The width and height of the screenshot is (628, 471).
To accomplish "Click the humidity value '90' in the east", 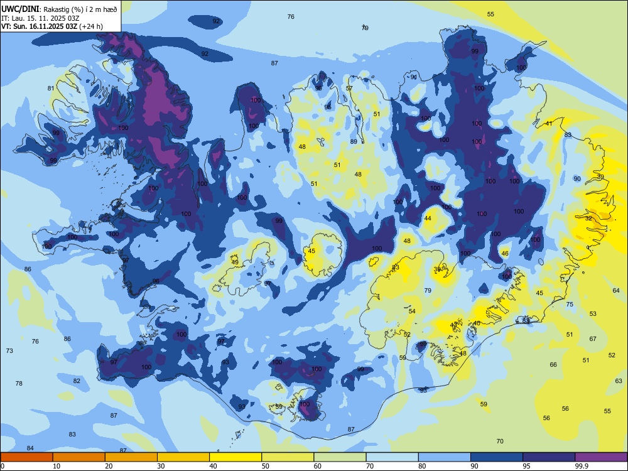I will (x=577, y=179).
